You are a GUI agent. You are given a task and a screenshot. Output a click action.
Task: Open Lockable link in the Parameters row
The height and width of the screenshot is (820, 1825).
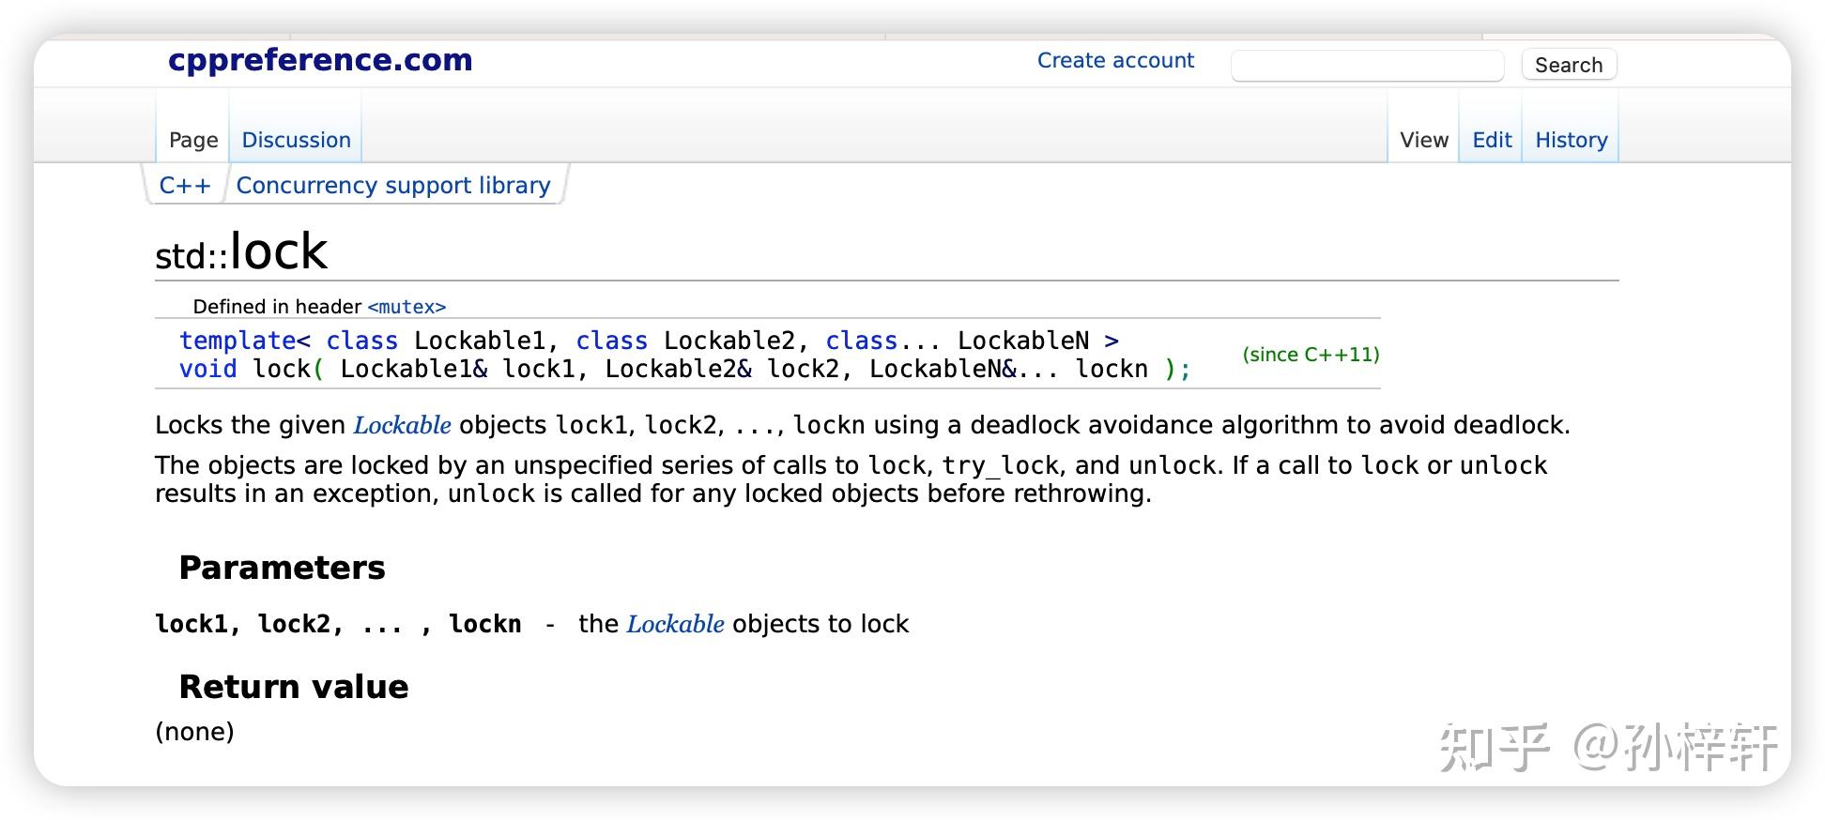(675, 625)
